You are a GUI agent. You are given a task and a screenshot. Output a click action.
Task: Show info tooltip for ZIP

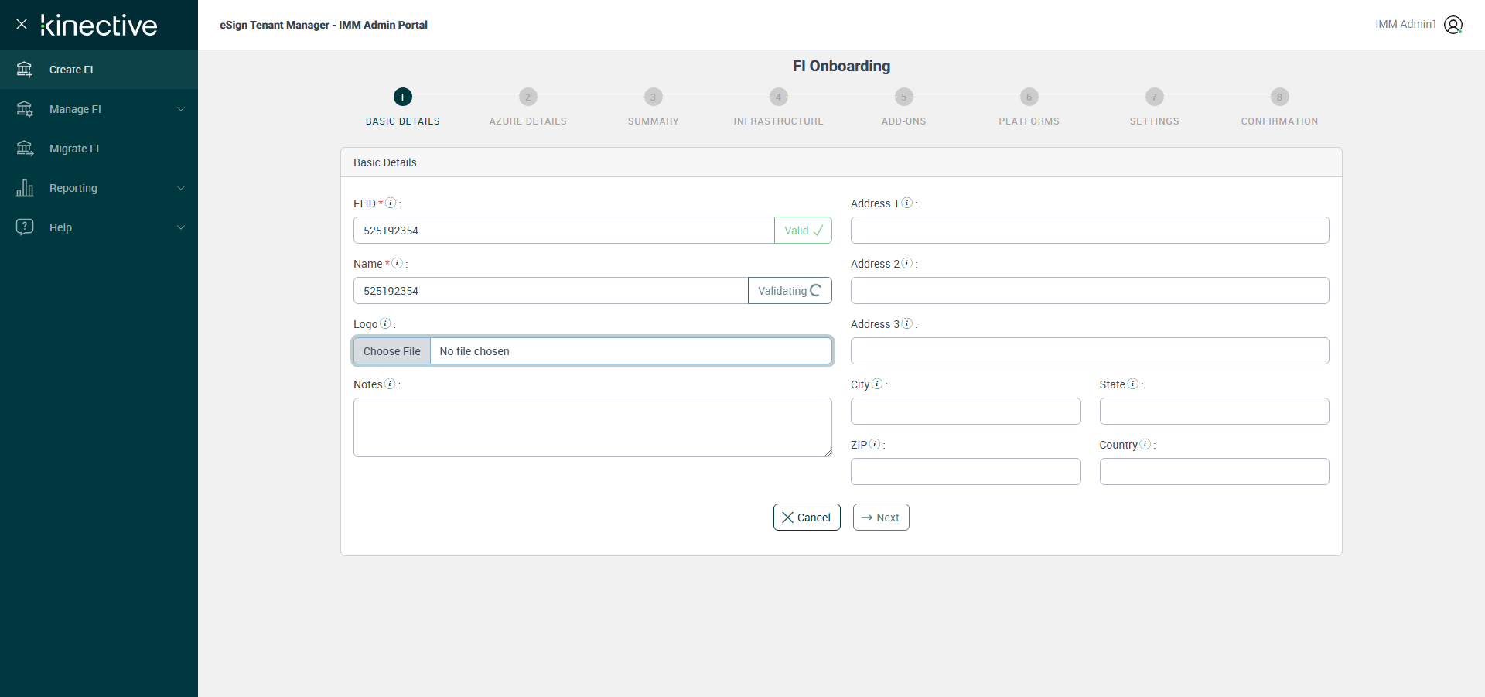[x=875, y=444]
